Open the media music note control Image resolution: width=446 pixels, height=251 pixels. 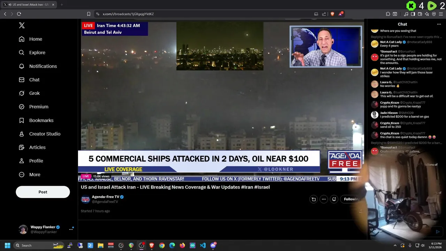[406, 14]
